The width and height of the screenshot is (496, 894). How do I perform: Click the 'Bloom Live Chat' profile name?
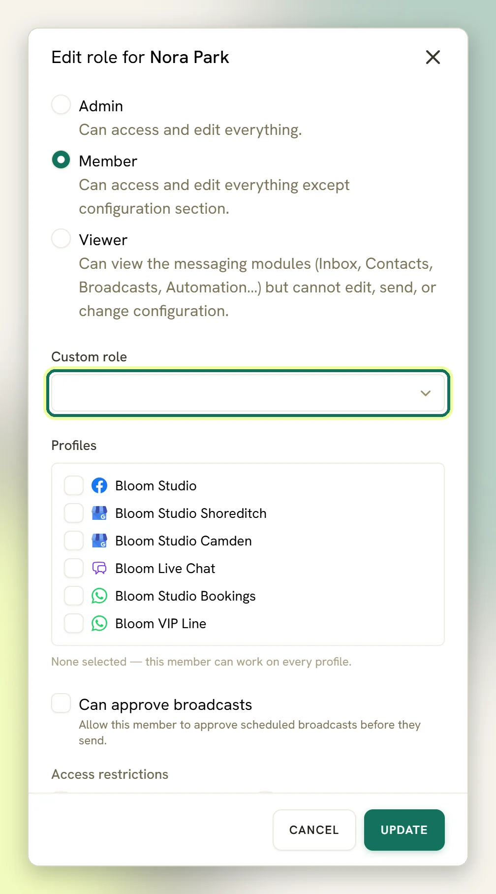point(165,568)
